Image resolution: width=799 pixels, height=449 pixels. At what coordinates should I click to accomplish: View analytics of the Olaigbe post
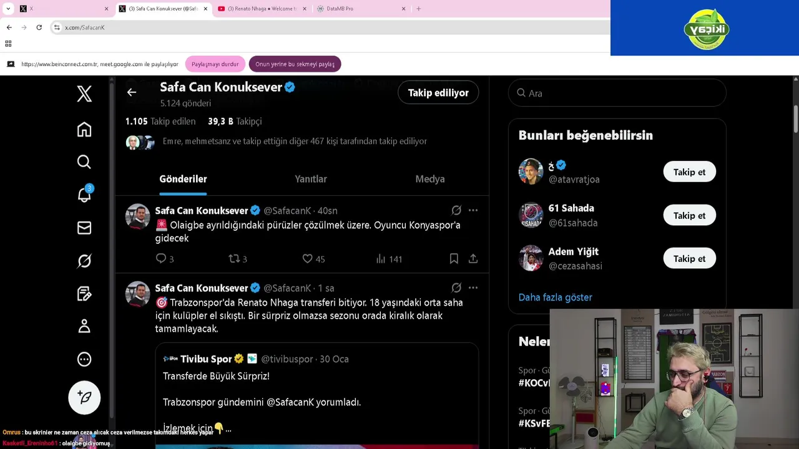coord(389,258)
